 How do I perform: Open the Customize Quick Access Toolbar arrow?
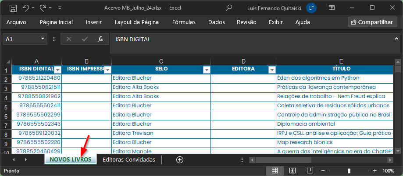[60, 7]
